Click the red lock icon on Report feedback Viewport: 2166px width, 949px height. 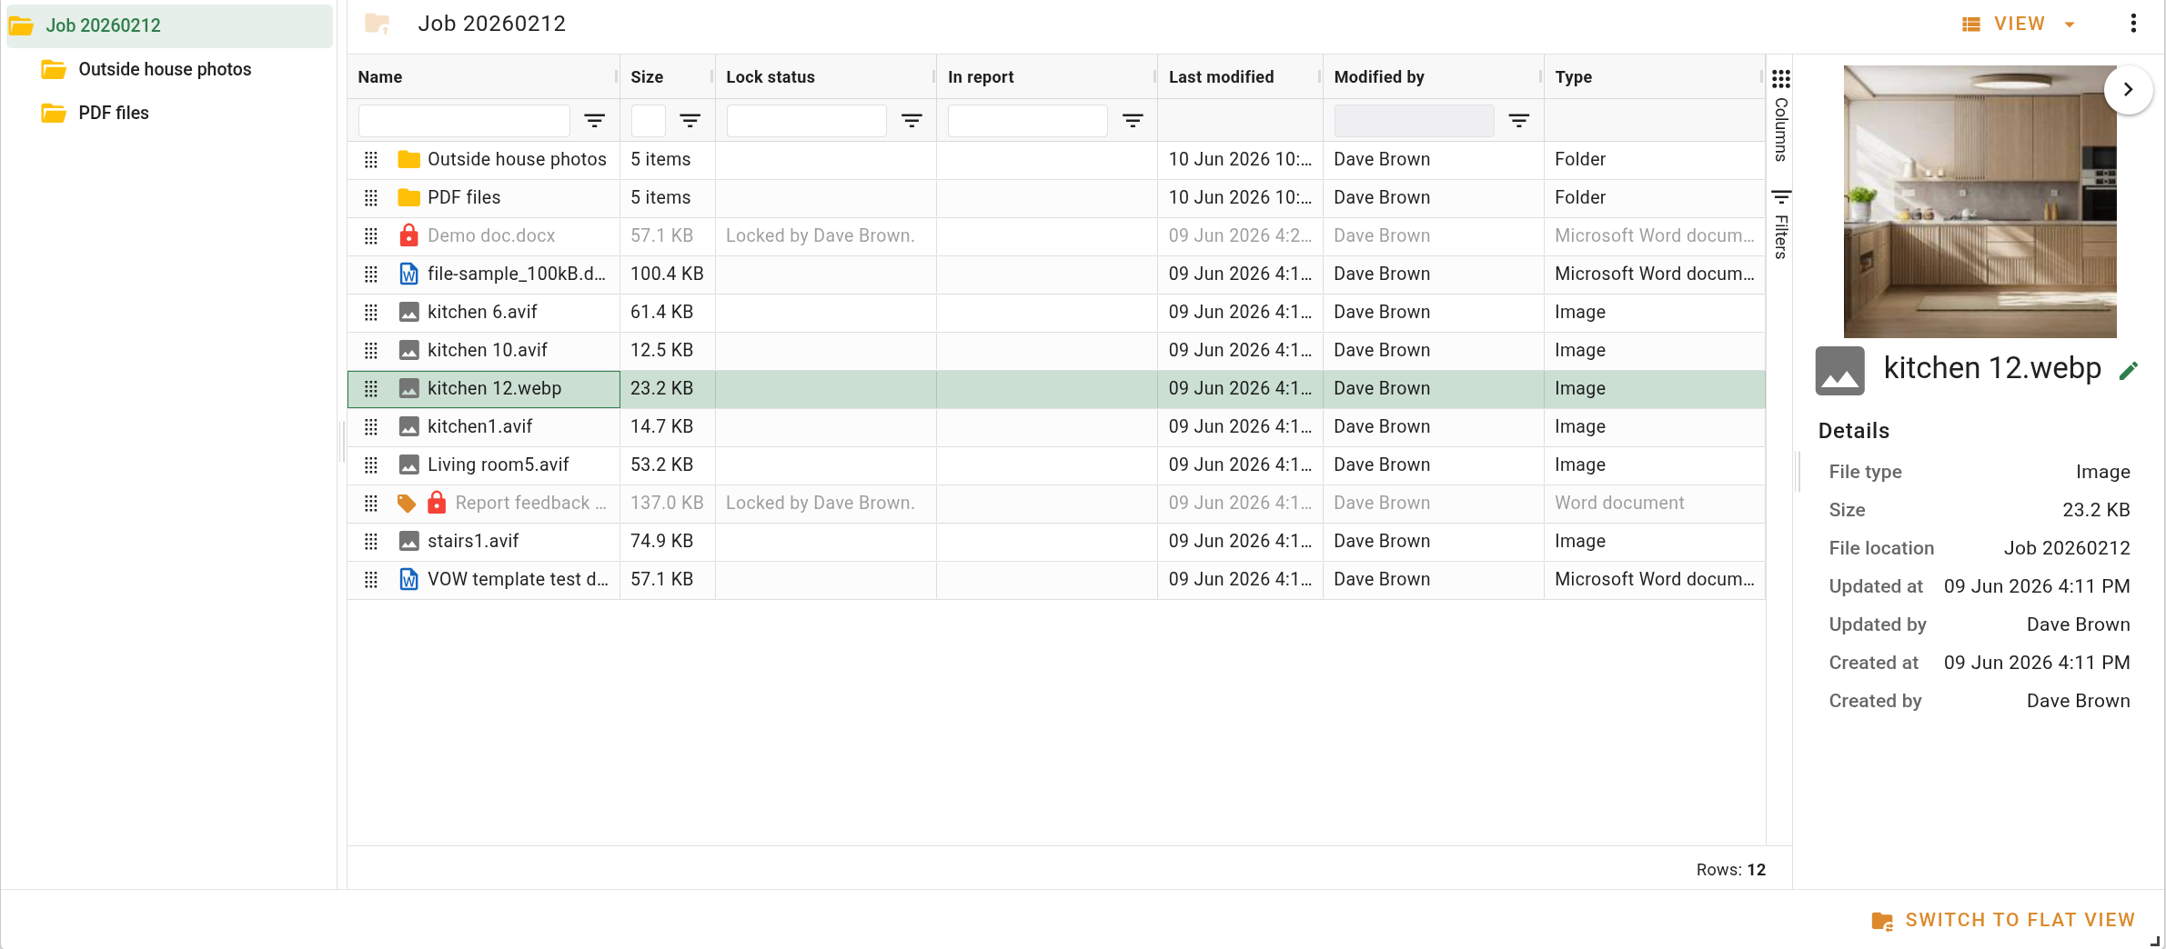tap(437, 503)
